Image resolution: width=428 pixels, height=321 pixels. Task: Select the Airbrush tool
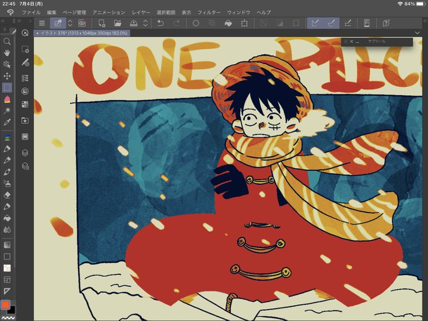pyautogui.click(x=7, y=183)
